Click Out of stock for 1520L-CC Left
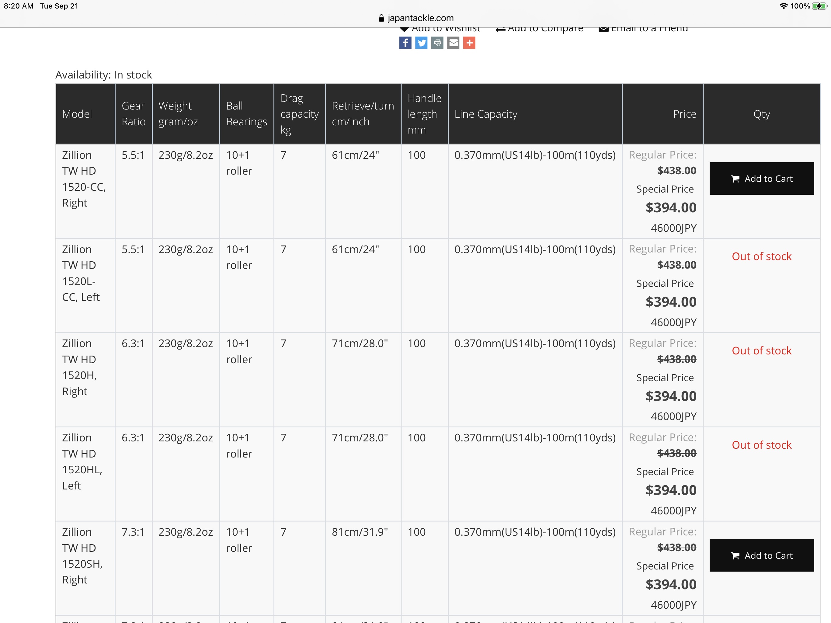Image resolution: width=831 pixels, height=623 pixels. (762, 257)
